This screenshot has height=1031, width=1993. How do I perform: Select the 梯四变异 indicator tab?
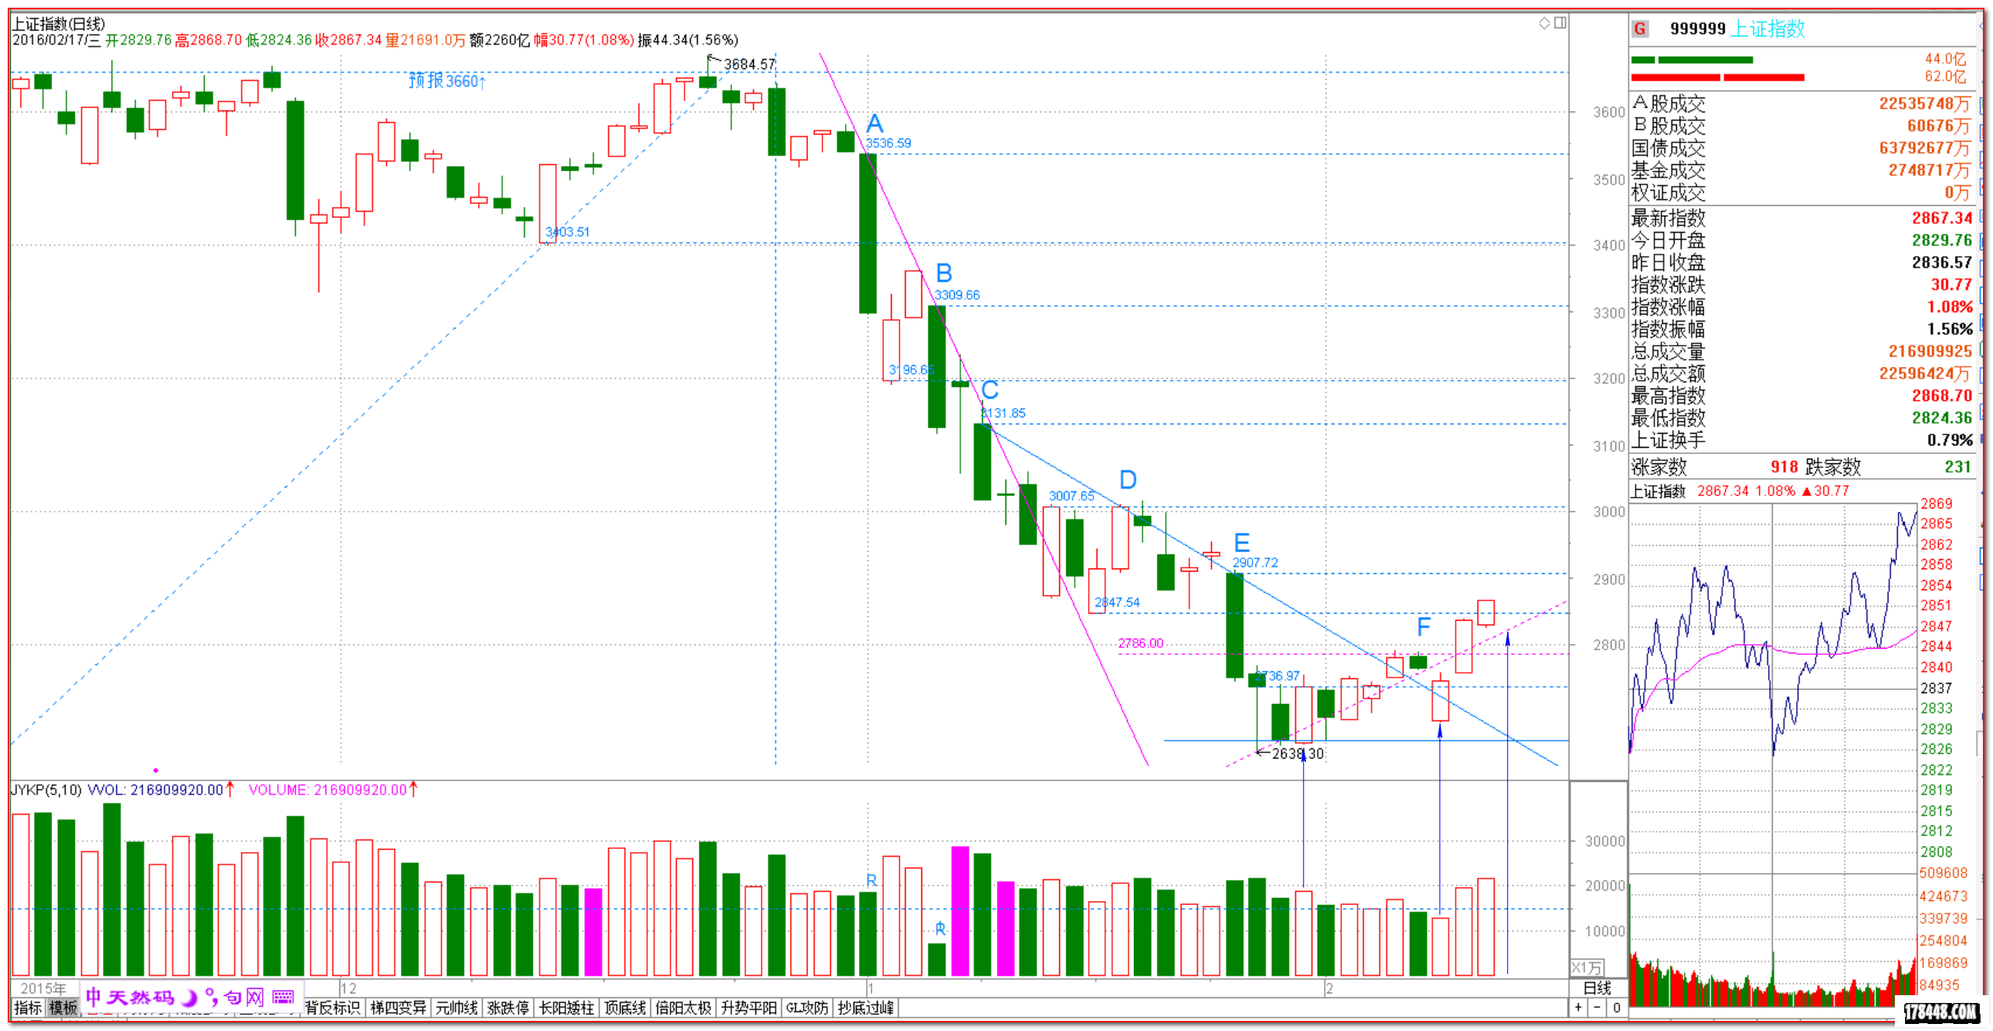click(x=398, y=1008)
